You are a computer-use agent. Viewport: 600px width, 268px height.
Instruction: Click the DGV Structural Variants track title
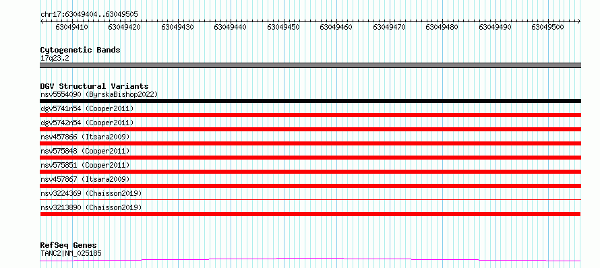94,86
